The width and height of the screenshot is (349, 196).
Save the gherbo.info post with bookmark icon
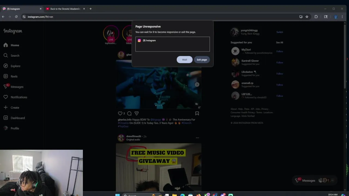click(197, 113)
